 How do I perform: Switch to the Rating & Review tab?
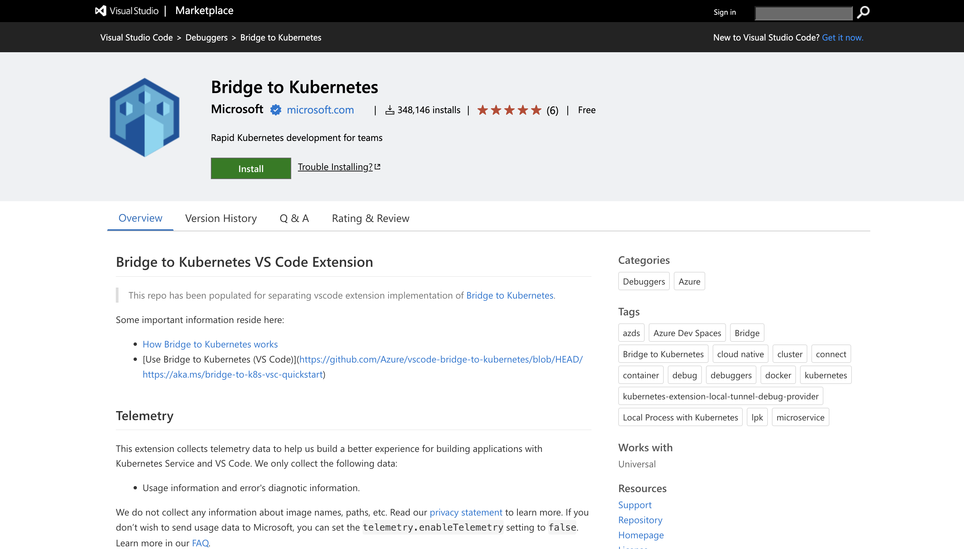(x=371, y=218)
